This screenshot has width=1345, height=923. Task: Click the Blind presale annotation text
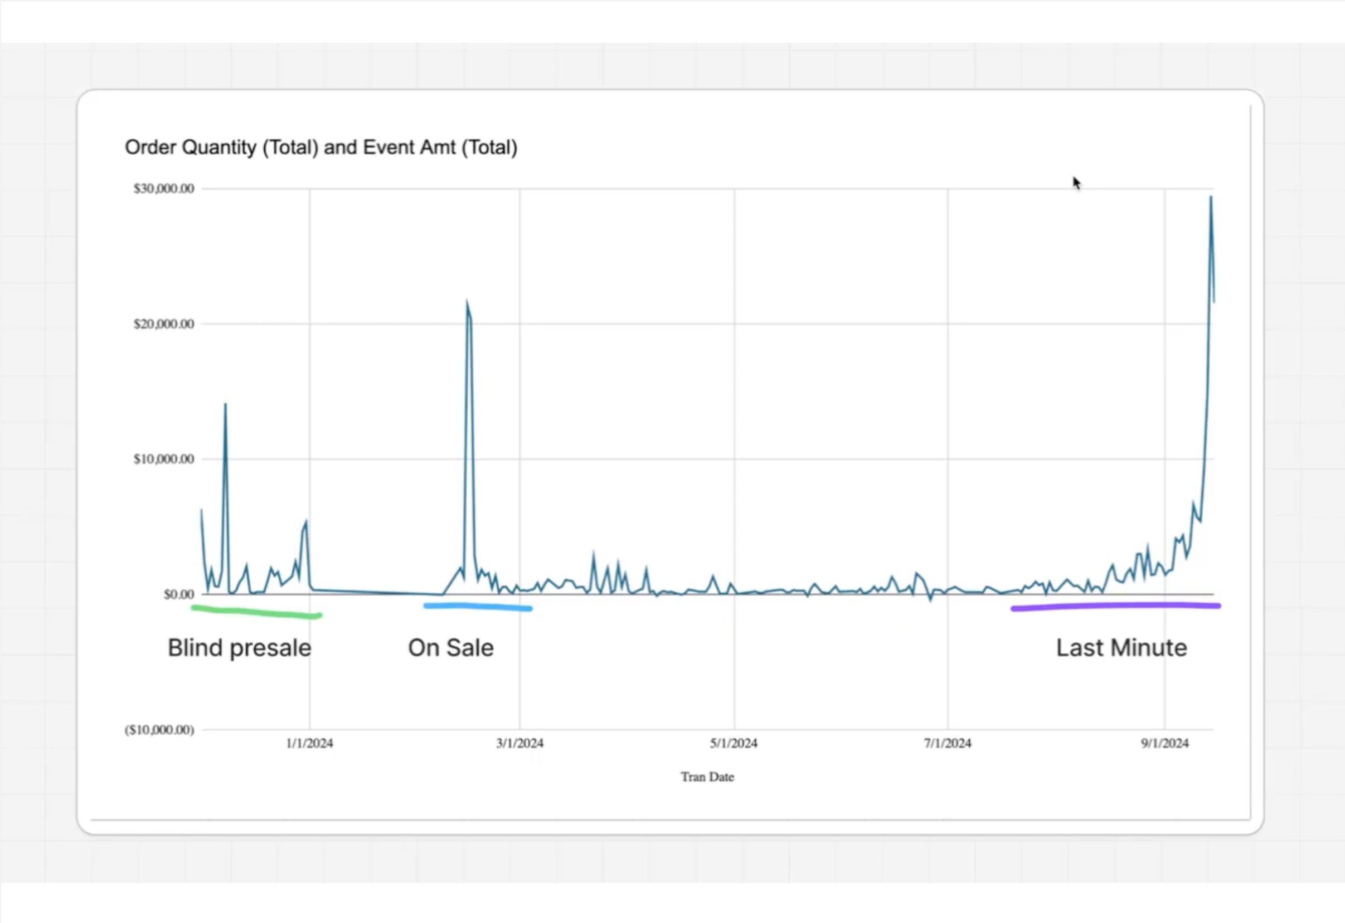click(240, 648)
